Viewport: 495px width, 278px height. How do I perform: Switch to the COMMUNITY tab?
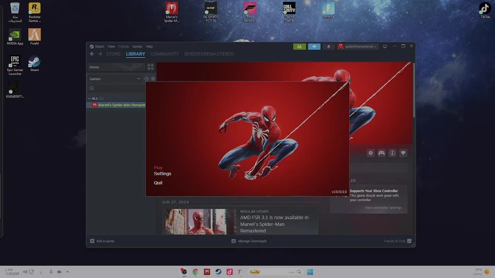165,54
